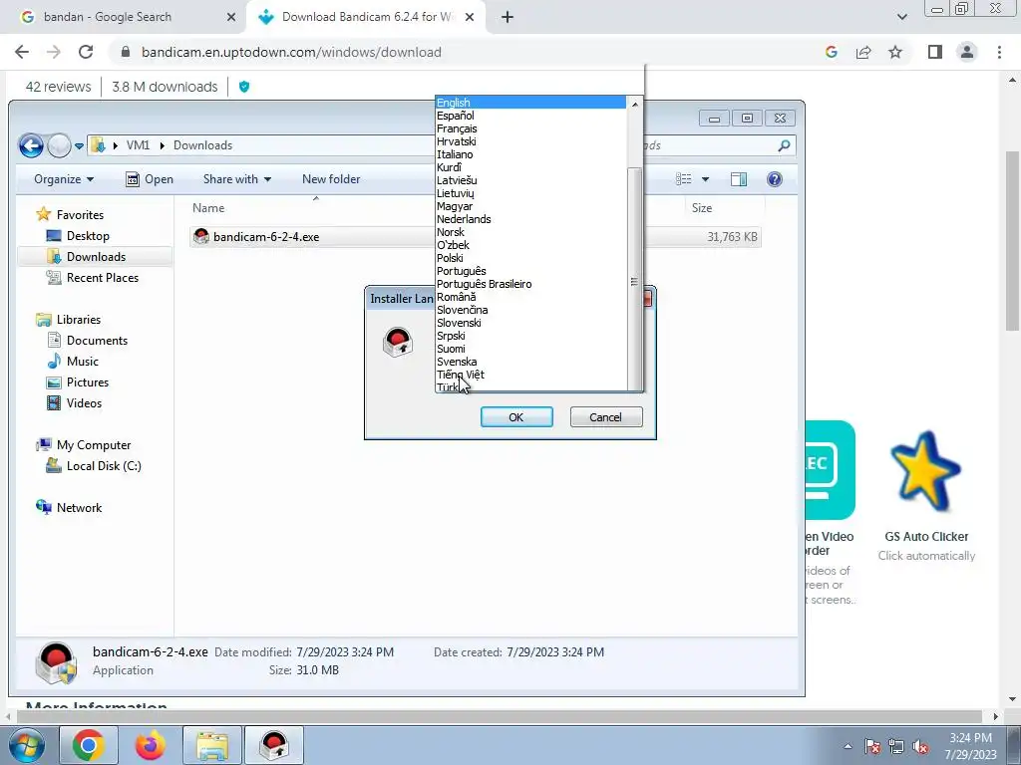Viewport: 1021px width, 765px height.
Task: Open Share with dropdown
Action: point(237,179)
